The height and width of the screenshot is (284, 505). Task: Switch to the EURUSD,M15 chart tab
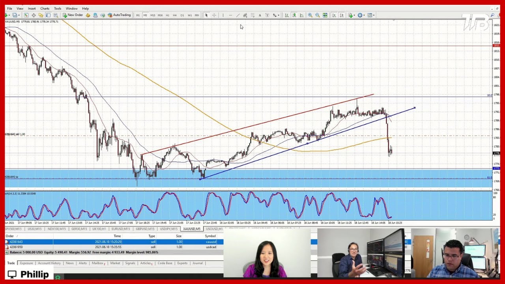120,229
